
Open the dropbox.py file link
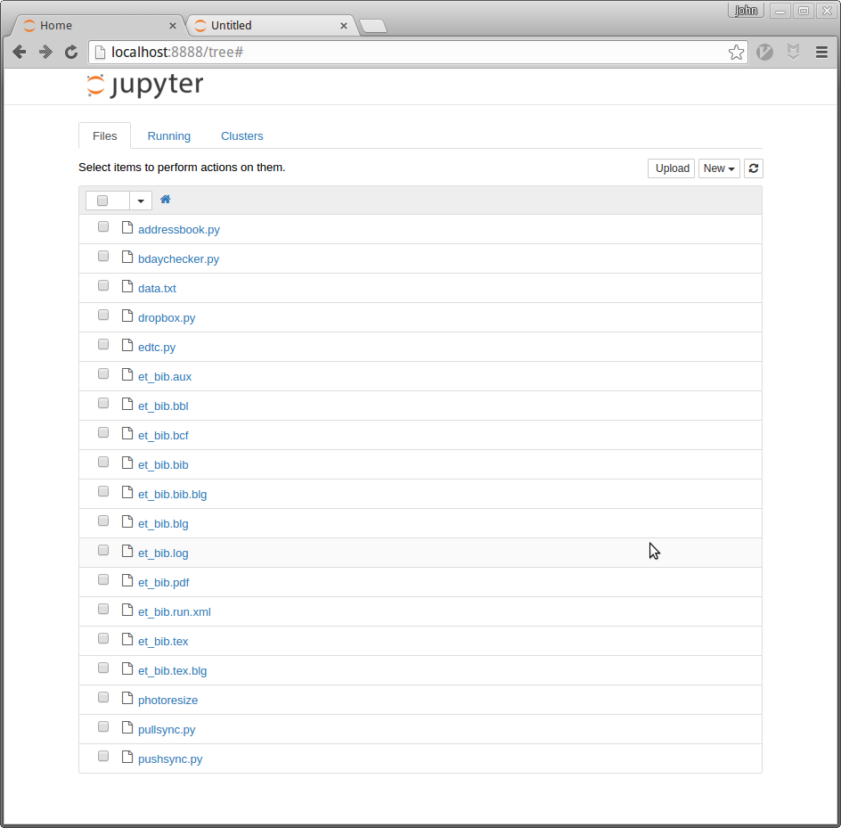click(x=167, y=318)
